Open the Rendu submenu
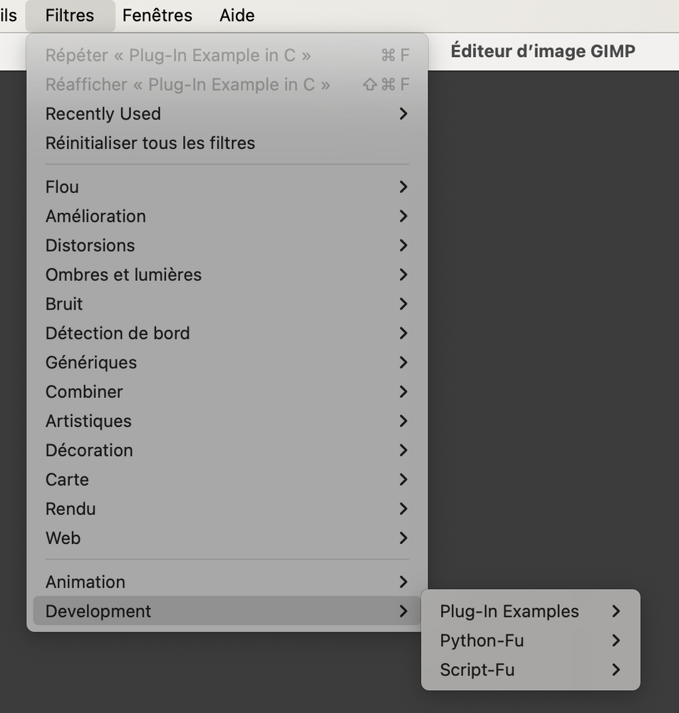The height and width of the screenshot is (713, 679). click(x=71, y=508)
